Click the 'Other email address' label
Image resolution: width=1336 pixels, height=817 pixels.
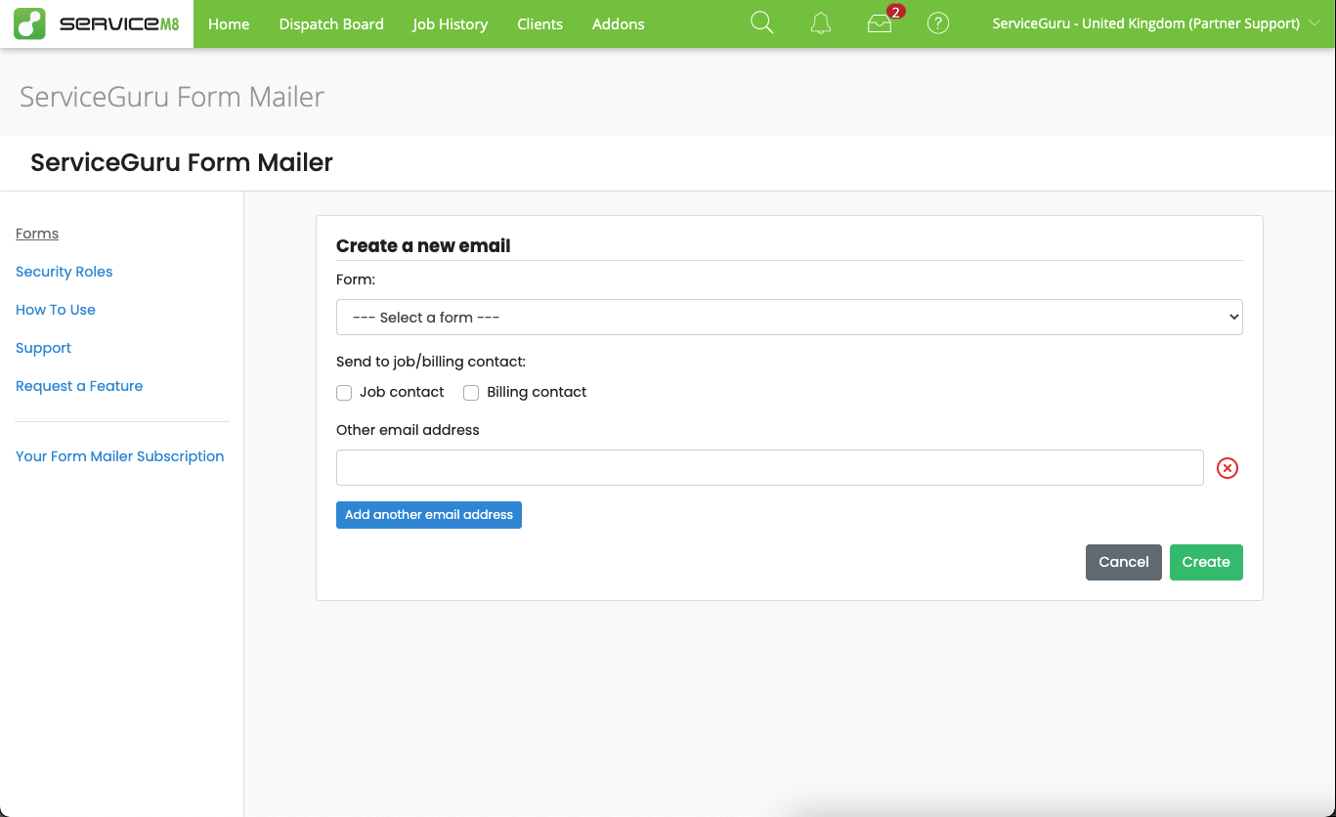(x=408, y=430)
